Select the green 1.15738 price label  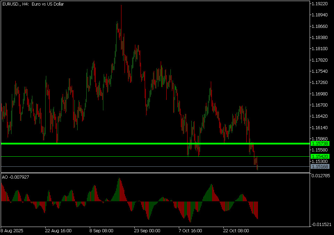point(320,143)
